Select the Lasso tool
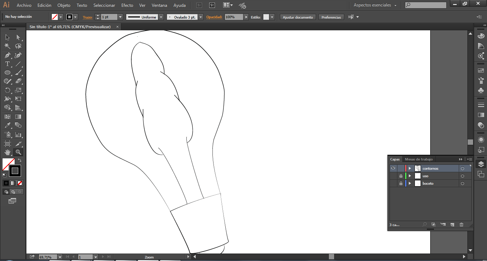Image resolution: width=487 pixels, height=261 pixels. [18, 46]
